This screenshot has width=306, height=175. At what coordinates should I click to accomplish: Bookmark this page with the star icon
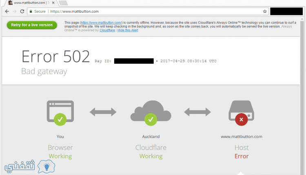[265, 11]
